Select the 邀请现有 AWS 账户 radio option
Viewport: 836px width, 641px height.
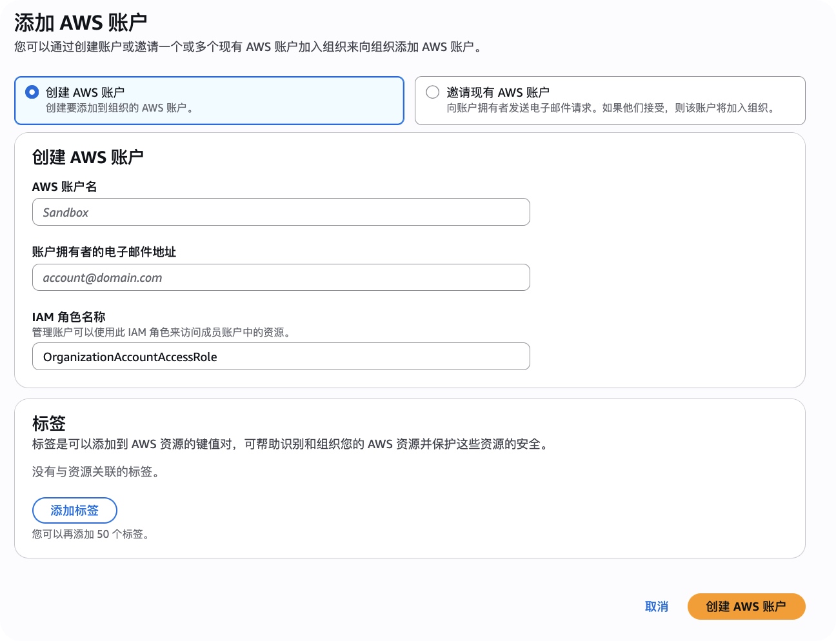(x=432, y=92)
